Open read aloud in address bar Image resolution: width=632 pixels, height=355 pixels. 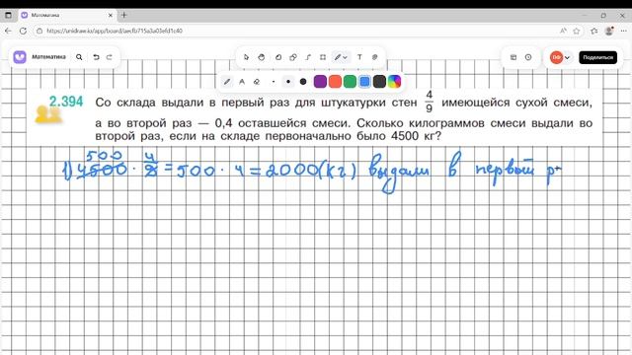click(563, 31)
